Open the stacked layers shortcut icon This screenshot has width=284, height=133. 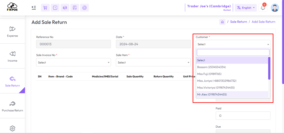pos(65,8)
